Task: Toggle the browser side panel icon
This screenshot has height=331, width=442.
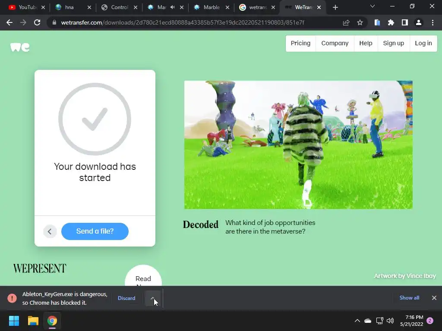Action: click(405, 22)
